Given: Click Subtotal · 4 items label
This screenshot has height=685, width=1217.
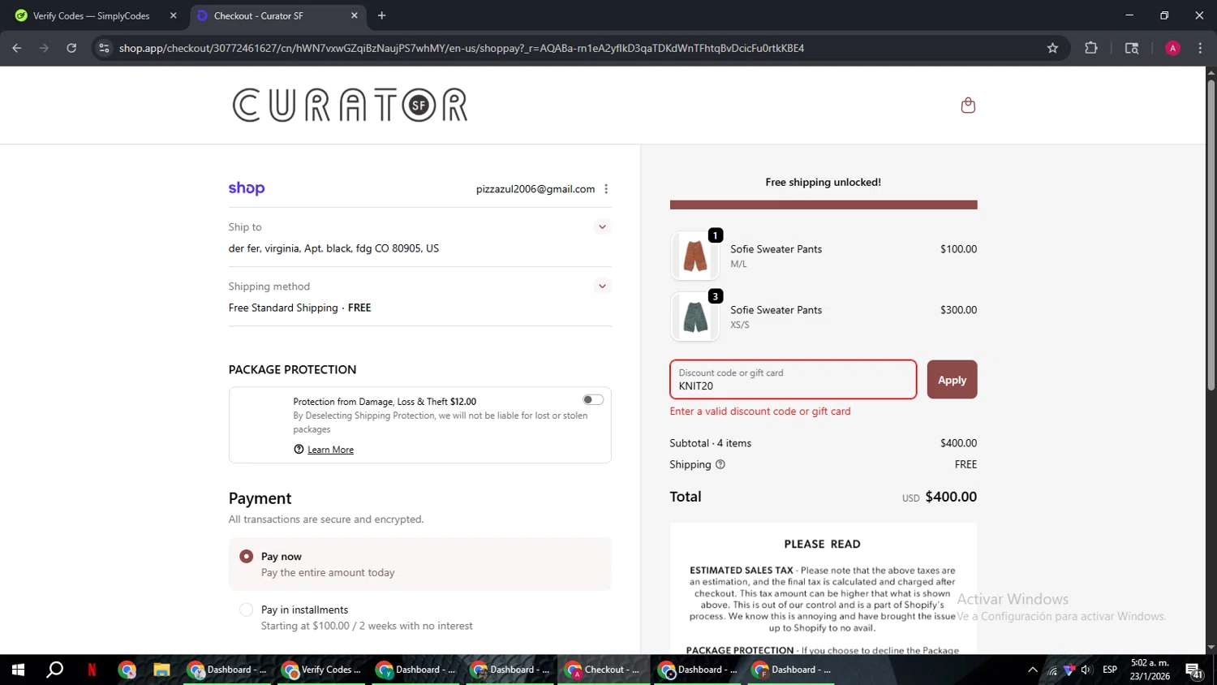Looking at the screenshot, I should 711,443.
